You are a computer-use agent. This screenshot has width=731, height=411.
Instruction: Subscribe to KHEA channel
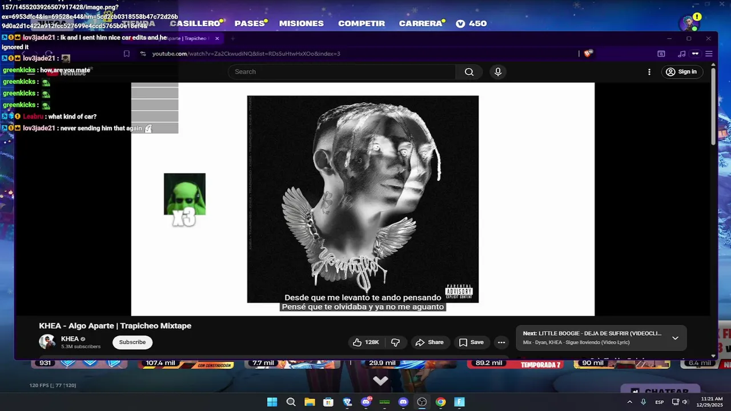tap(132, 342)
